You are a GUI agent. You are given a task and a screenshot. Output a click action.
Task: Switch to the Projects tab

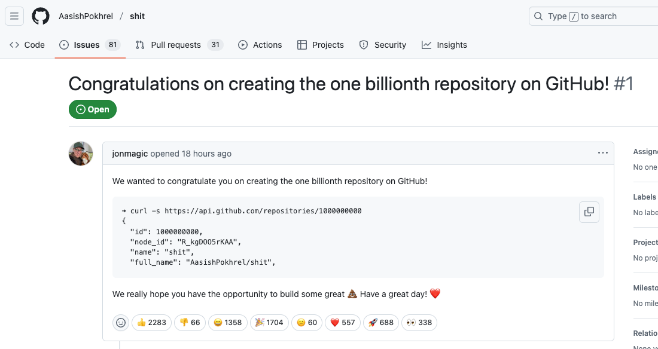pyautogui.click(x=321, y=45)
